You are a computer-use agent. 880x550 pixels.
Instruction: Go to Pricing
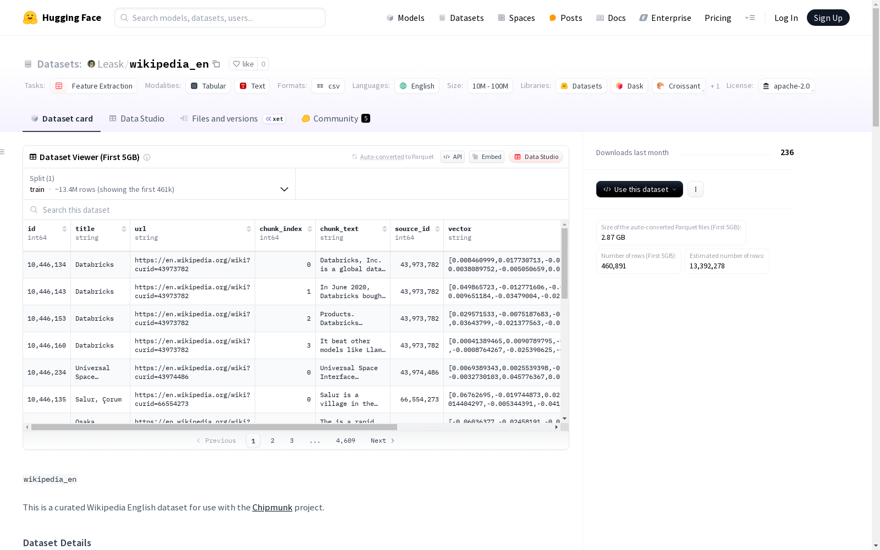718,18
